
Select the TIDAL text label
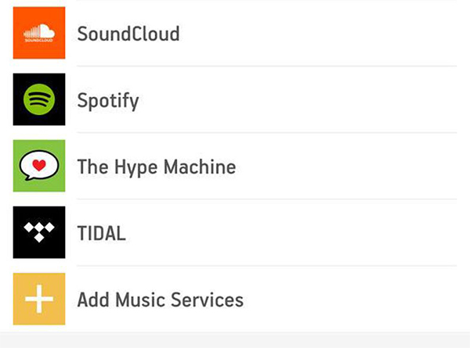(101, 234)
